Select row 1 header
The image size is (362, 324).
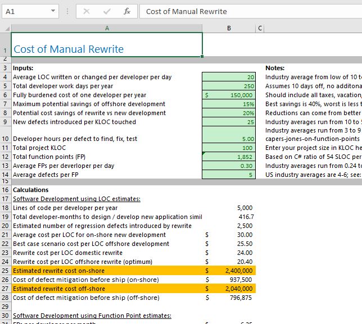5,44
